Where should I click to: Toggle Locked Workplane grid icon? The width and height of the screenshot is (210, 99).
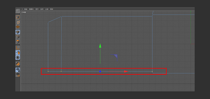[x=18, y=70]
